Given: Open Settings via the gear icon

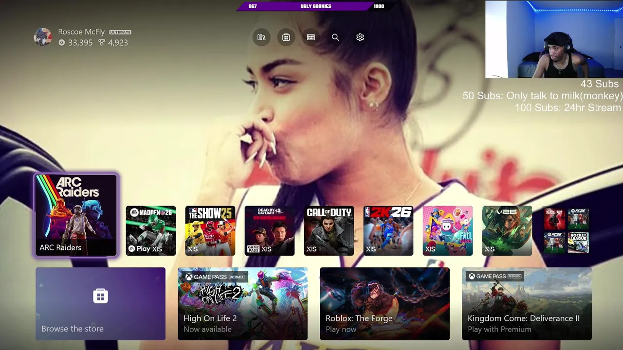Looking at the screenshot, I should tap(360, 37).
